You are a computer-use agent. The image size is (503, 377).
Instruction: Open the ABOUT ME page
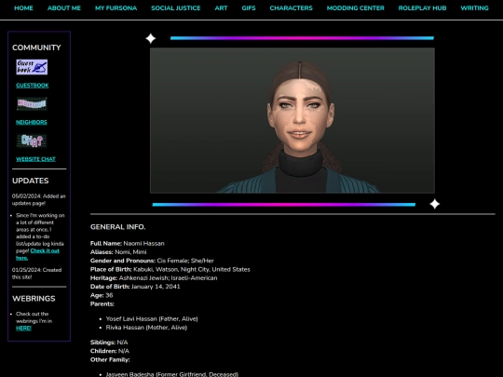coord(64,8)
